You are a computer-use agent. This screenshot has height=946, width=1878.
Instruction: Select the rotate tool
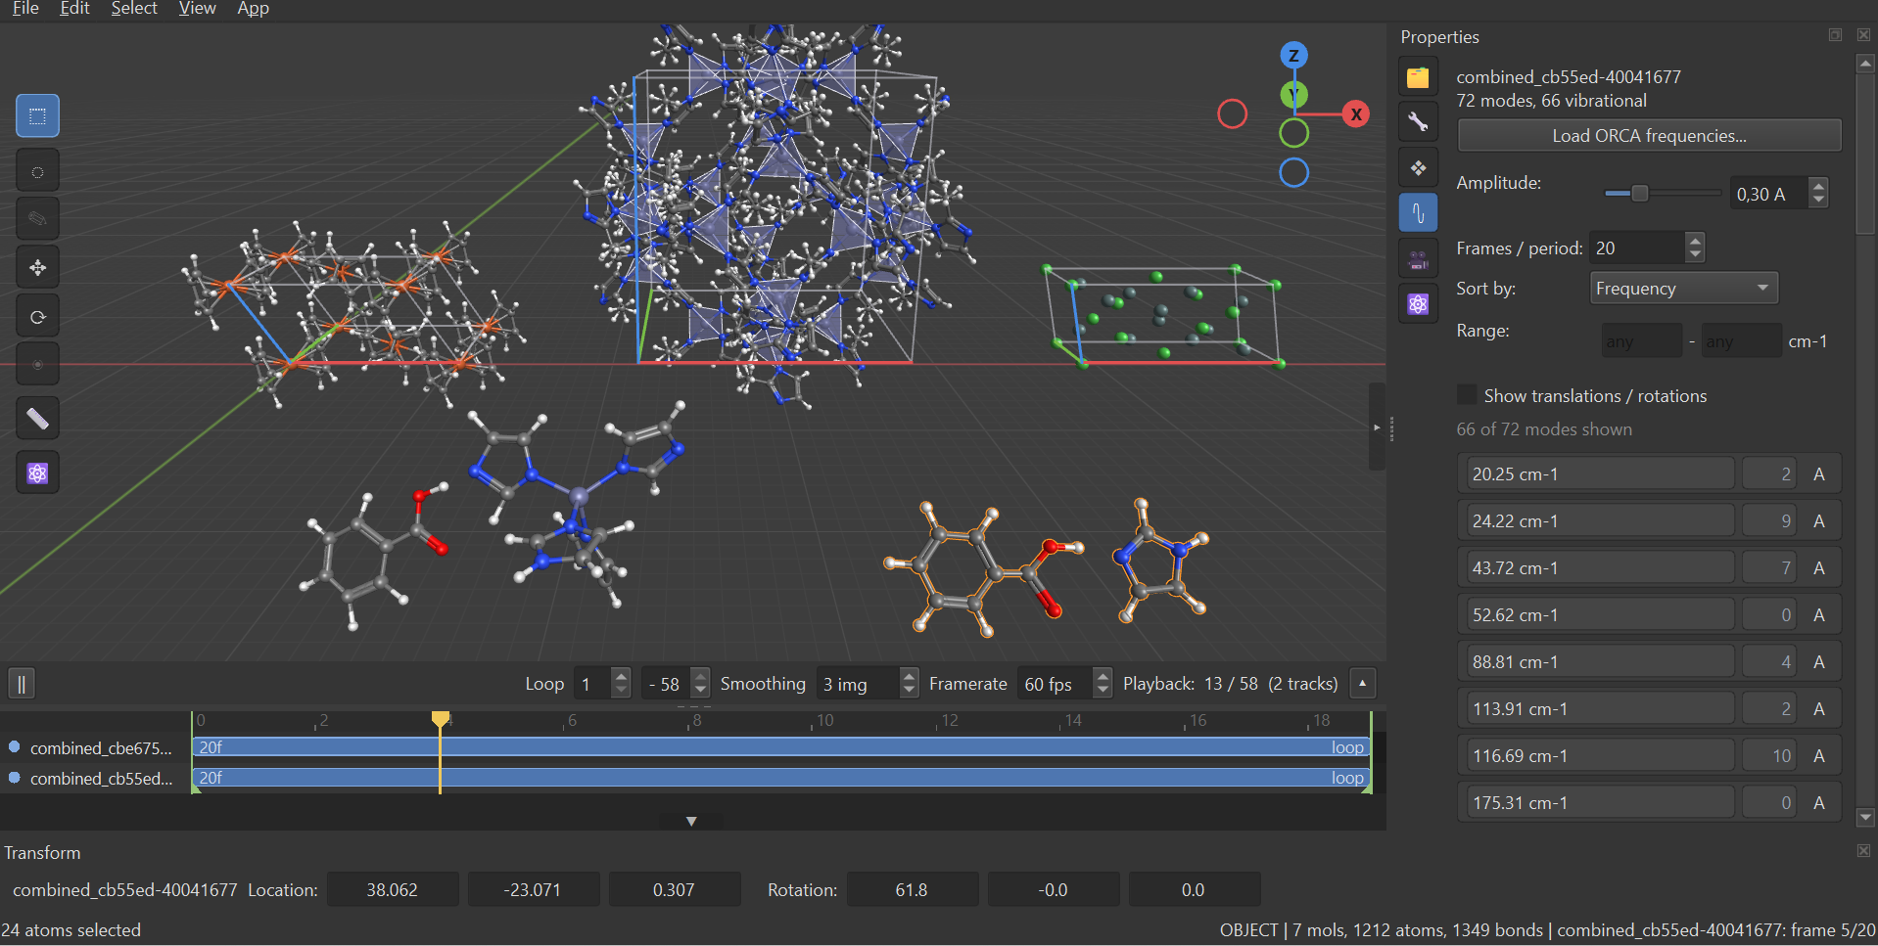[x=37, y=316]
